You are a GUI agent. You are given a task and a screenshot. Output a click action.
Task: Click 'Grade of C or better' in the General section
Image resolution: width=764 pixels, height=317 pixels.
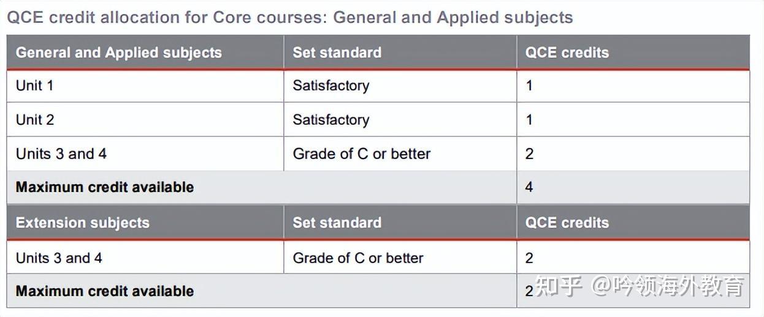pyautogui.click(x=361, y=154)
